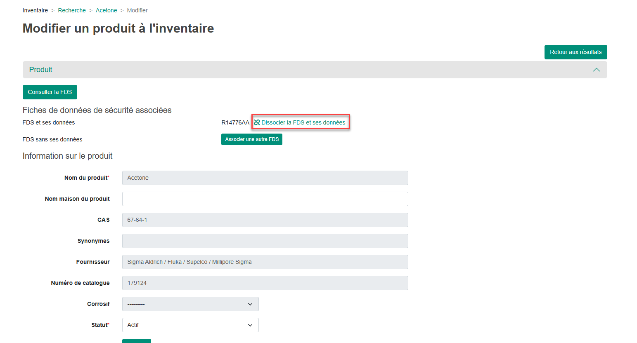Click the Modifier breadcrumb text
This screenshot has height=343, width=637.
coord(137,10)
